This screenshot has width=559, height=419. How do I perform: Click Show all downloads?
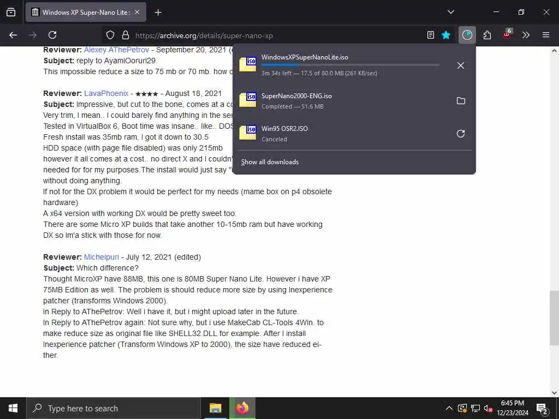(270, 162)
